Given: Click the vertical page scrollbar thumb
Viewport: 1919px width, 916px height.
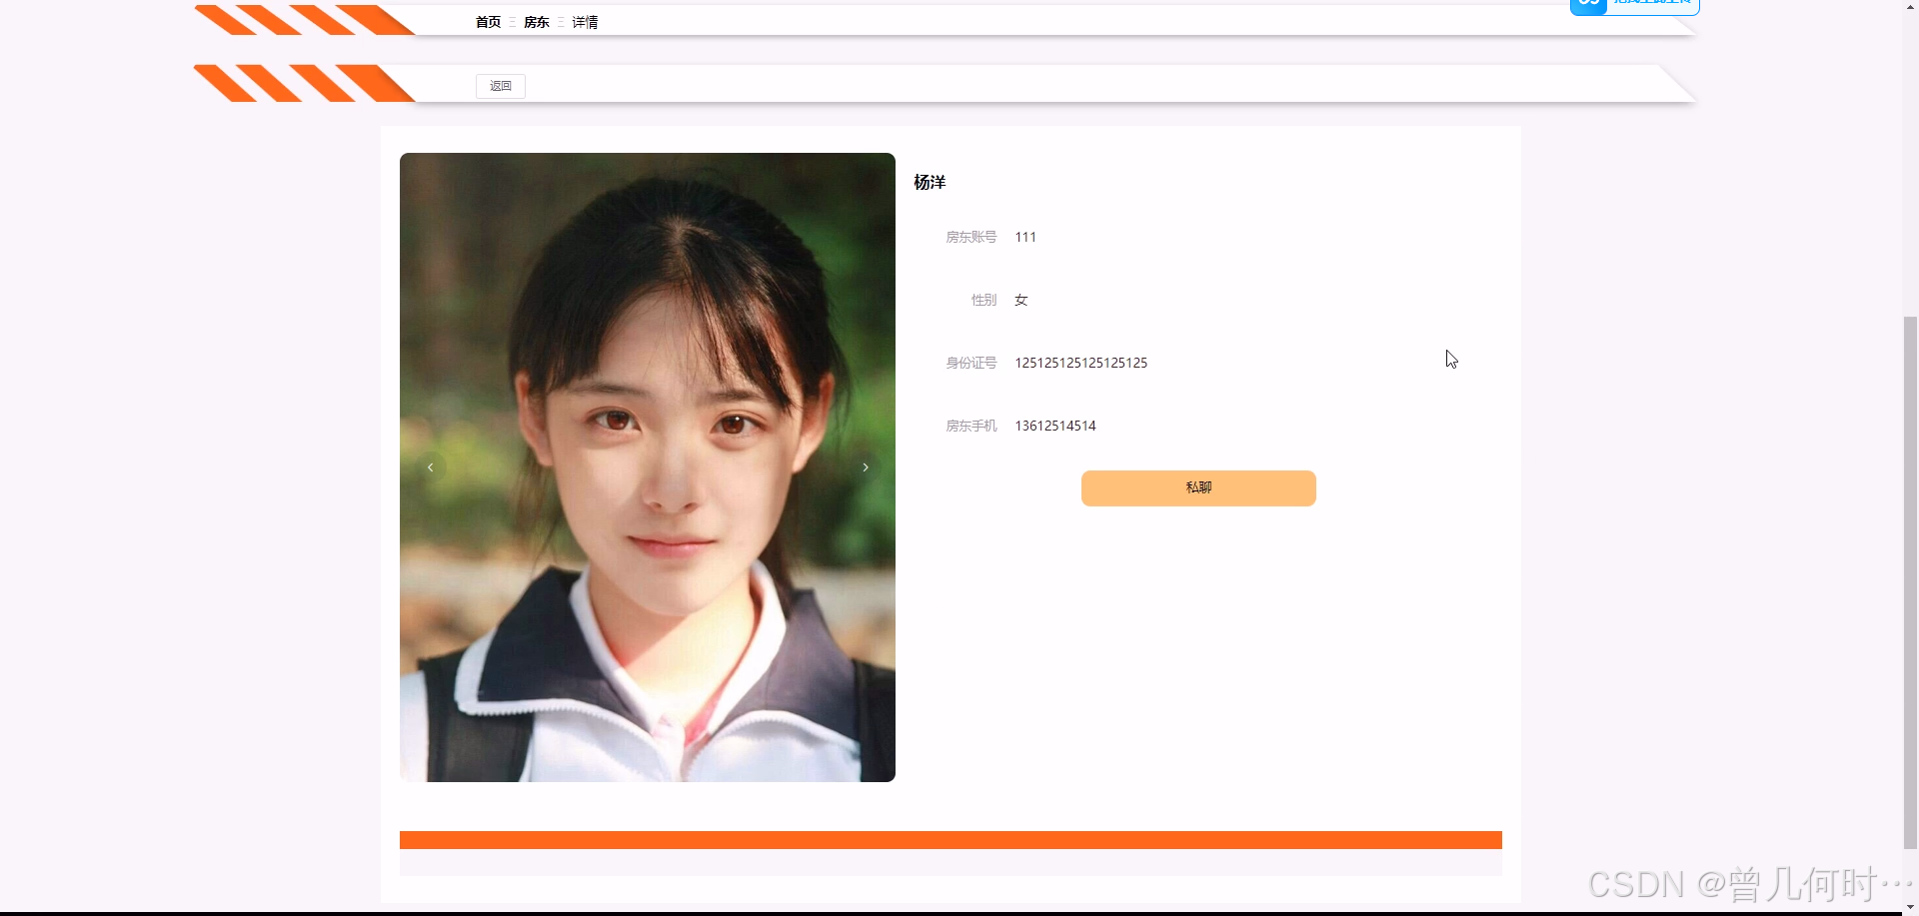Looking at the screenshot, I should coord(1910,581).
